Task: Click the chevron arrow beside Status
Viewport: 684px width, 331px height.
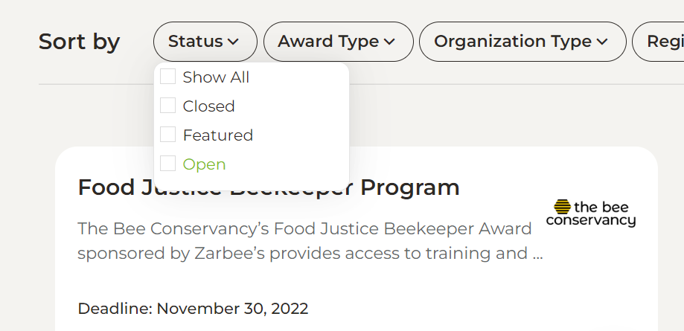Action: tap(233, 42)
